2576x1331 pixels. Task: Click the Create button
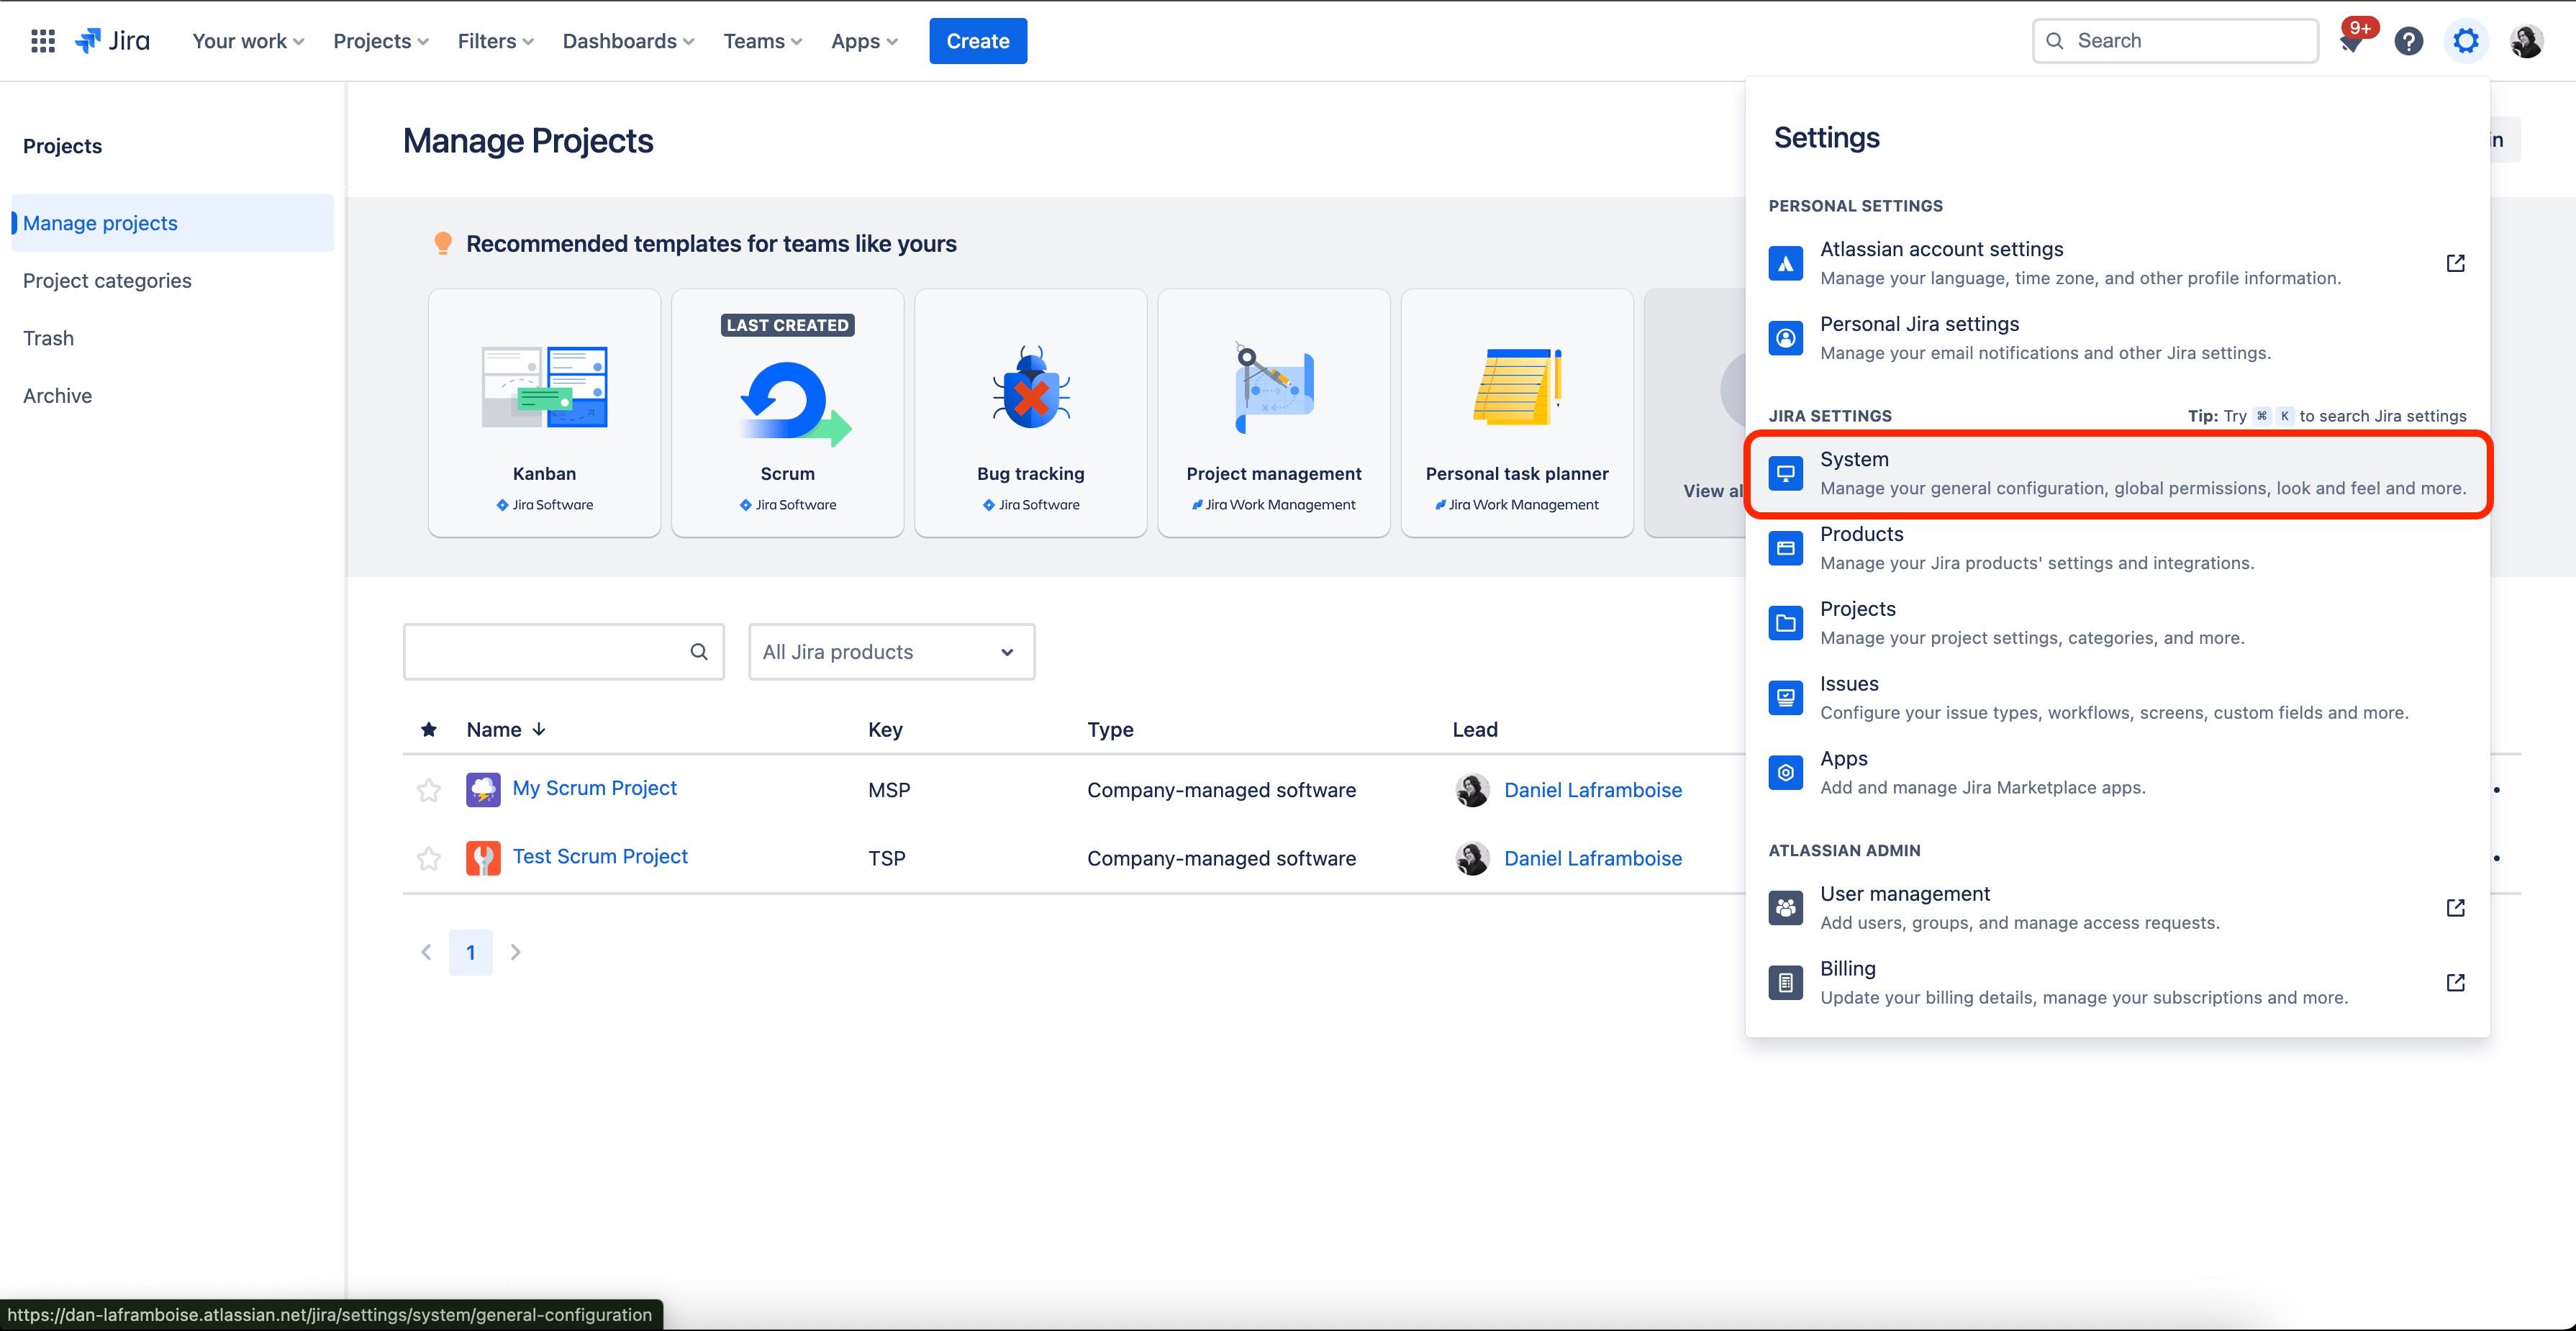point(978,41)
